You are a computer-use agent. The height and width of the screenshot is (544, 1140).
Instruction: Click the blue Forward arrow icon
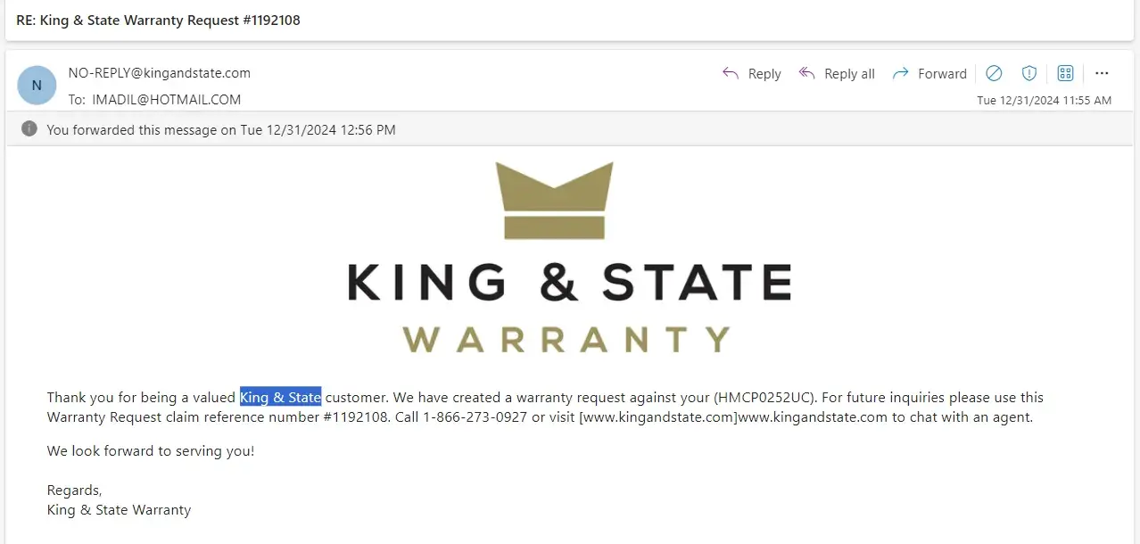point(901,73)
